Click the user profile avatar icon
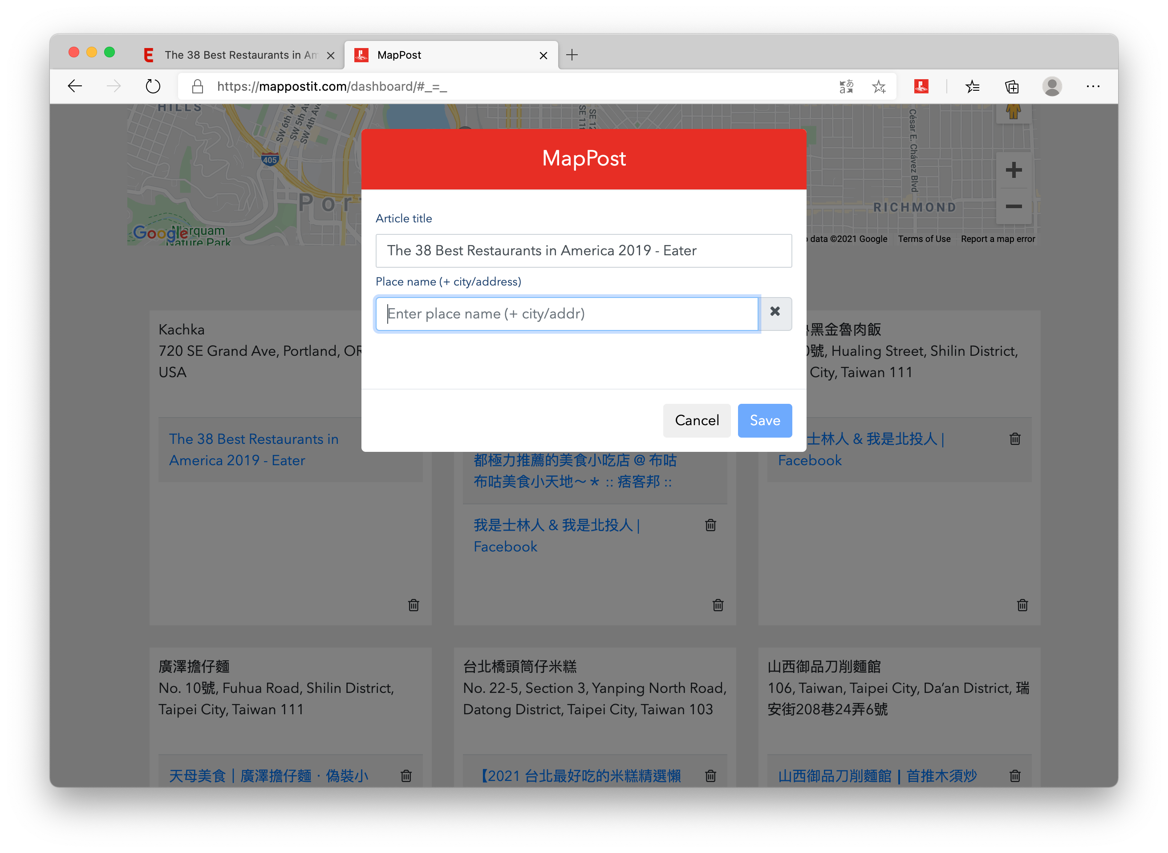1168x853 pixels. [x=1052, y=86]
